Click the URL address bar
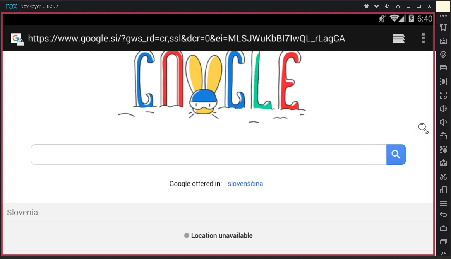451x259 pixels. pyautogui.click(x=186, y=39)
